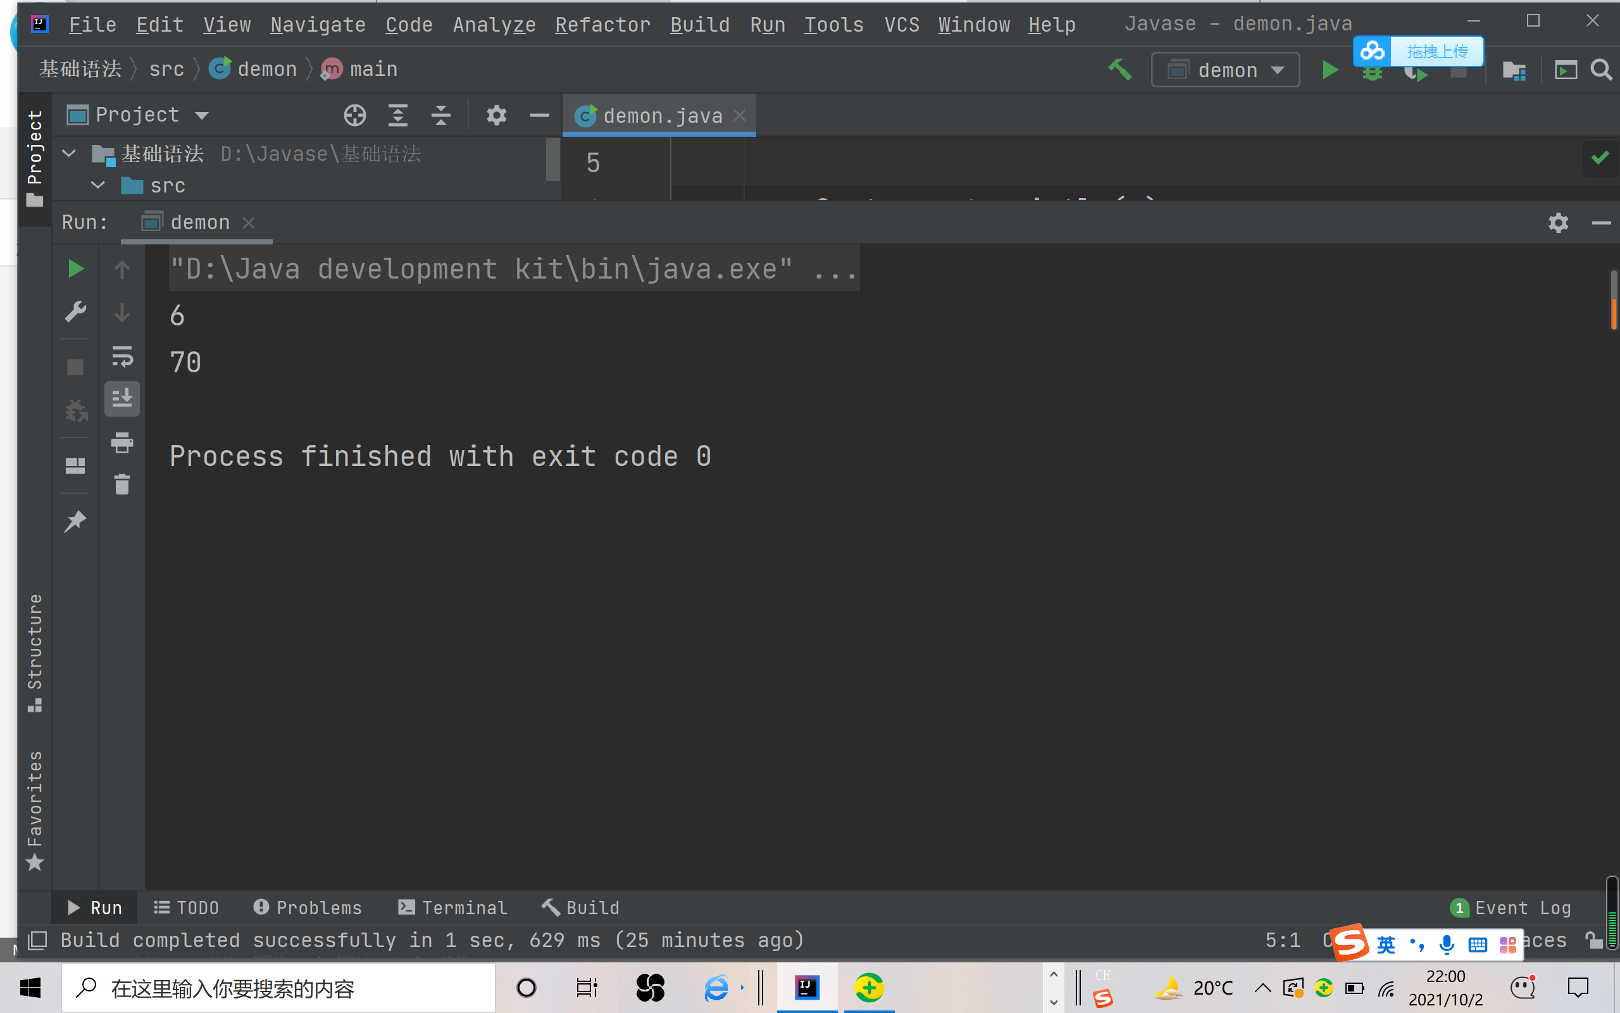Click the print output icon
Screen dimensions: 1620x1013
(x=122, y=442)
